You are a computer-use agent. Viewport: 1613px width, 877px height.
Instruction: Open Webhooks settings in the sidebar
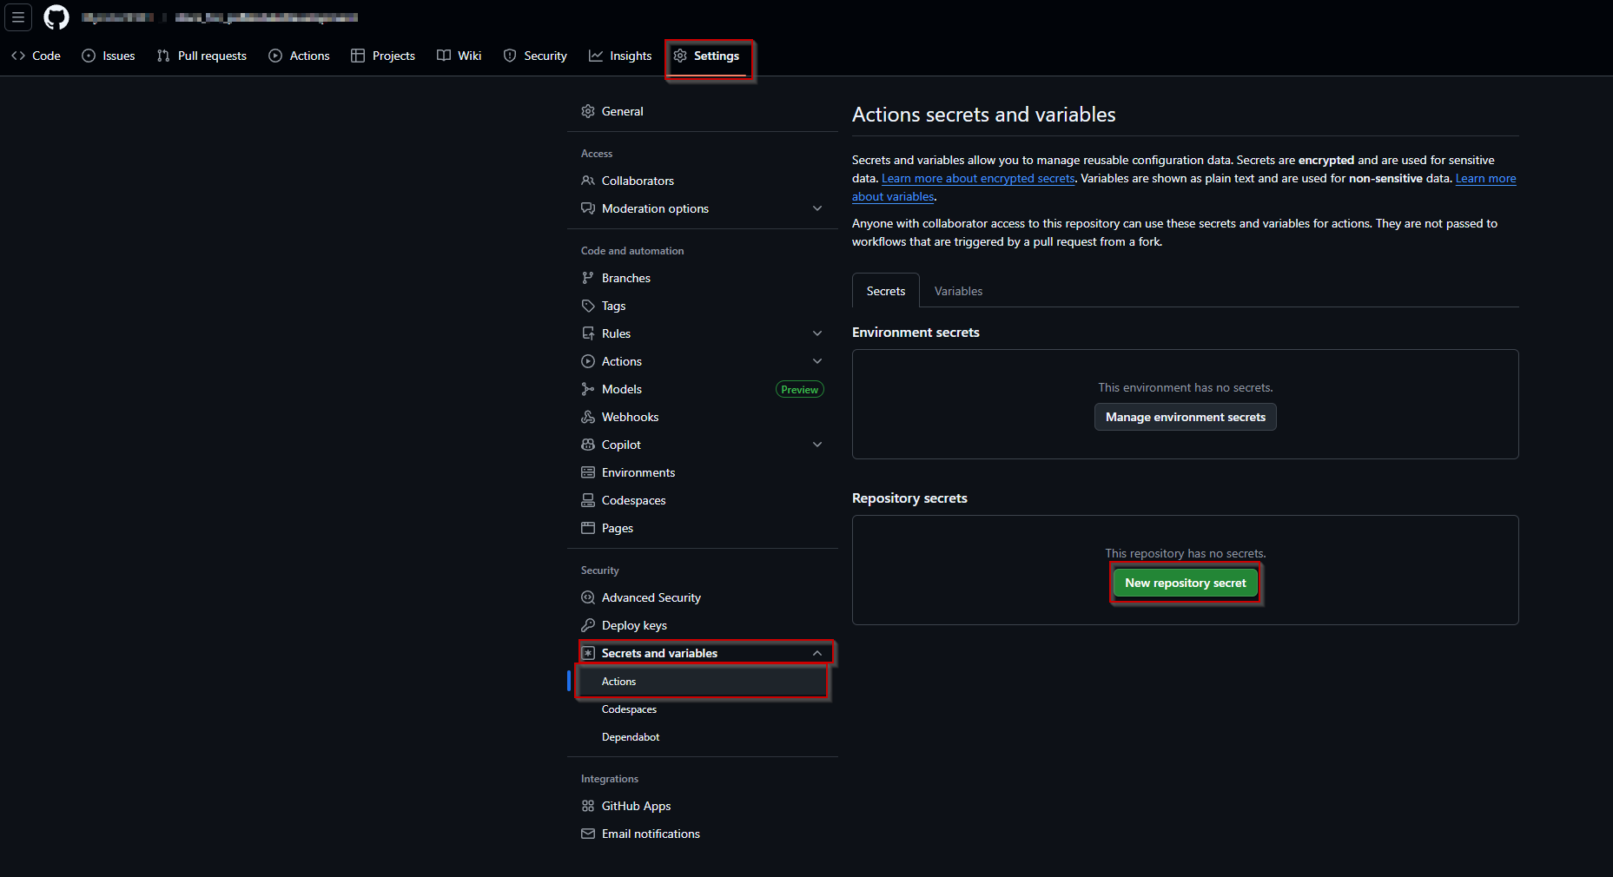(x=629, y=417)
